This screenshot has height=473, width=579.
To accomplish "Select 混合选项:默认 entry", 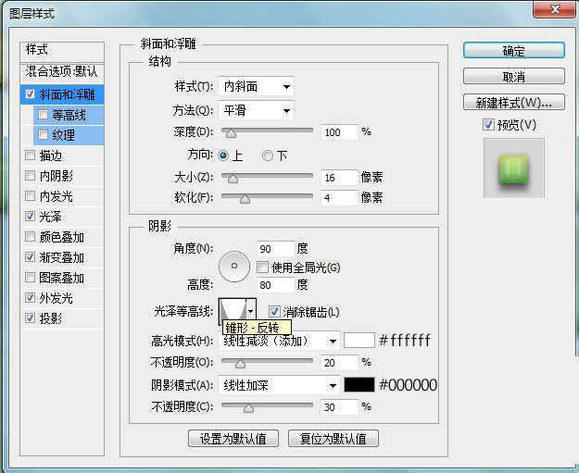I will (62, 73).
